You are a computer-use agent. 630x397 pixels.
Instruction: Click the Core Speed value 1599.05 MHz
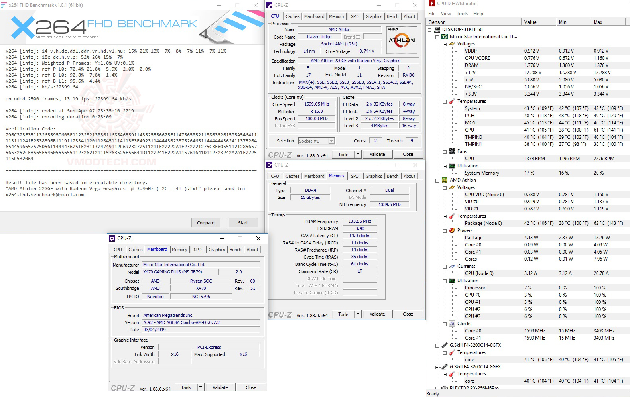[x=317, y=104]
